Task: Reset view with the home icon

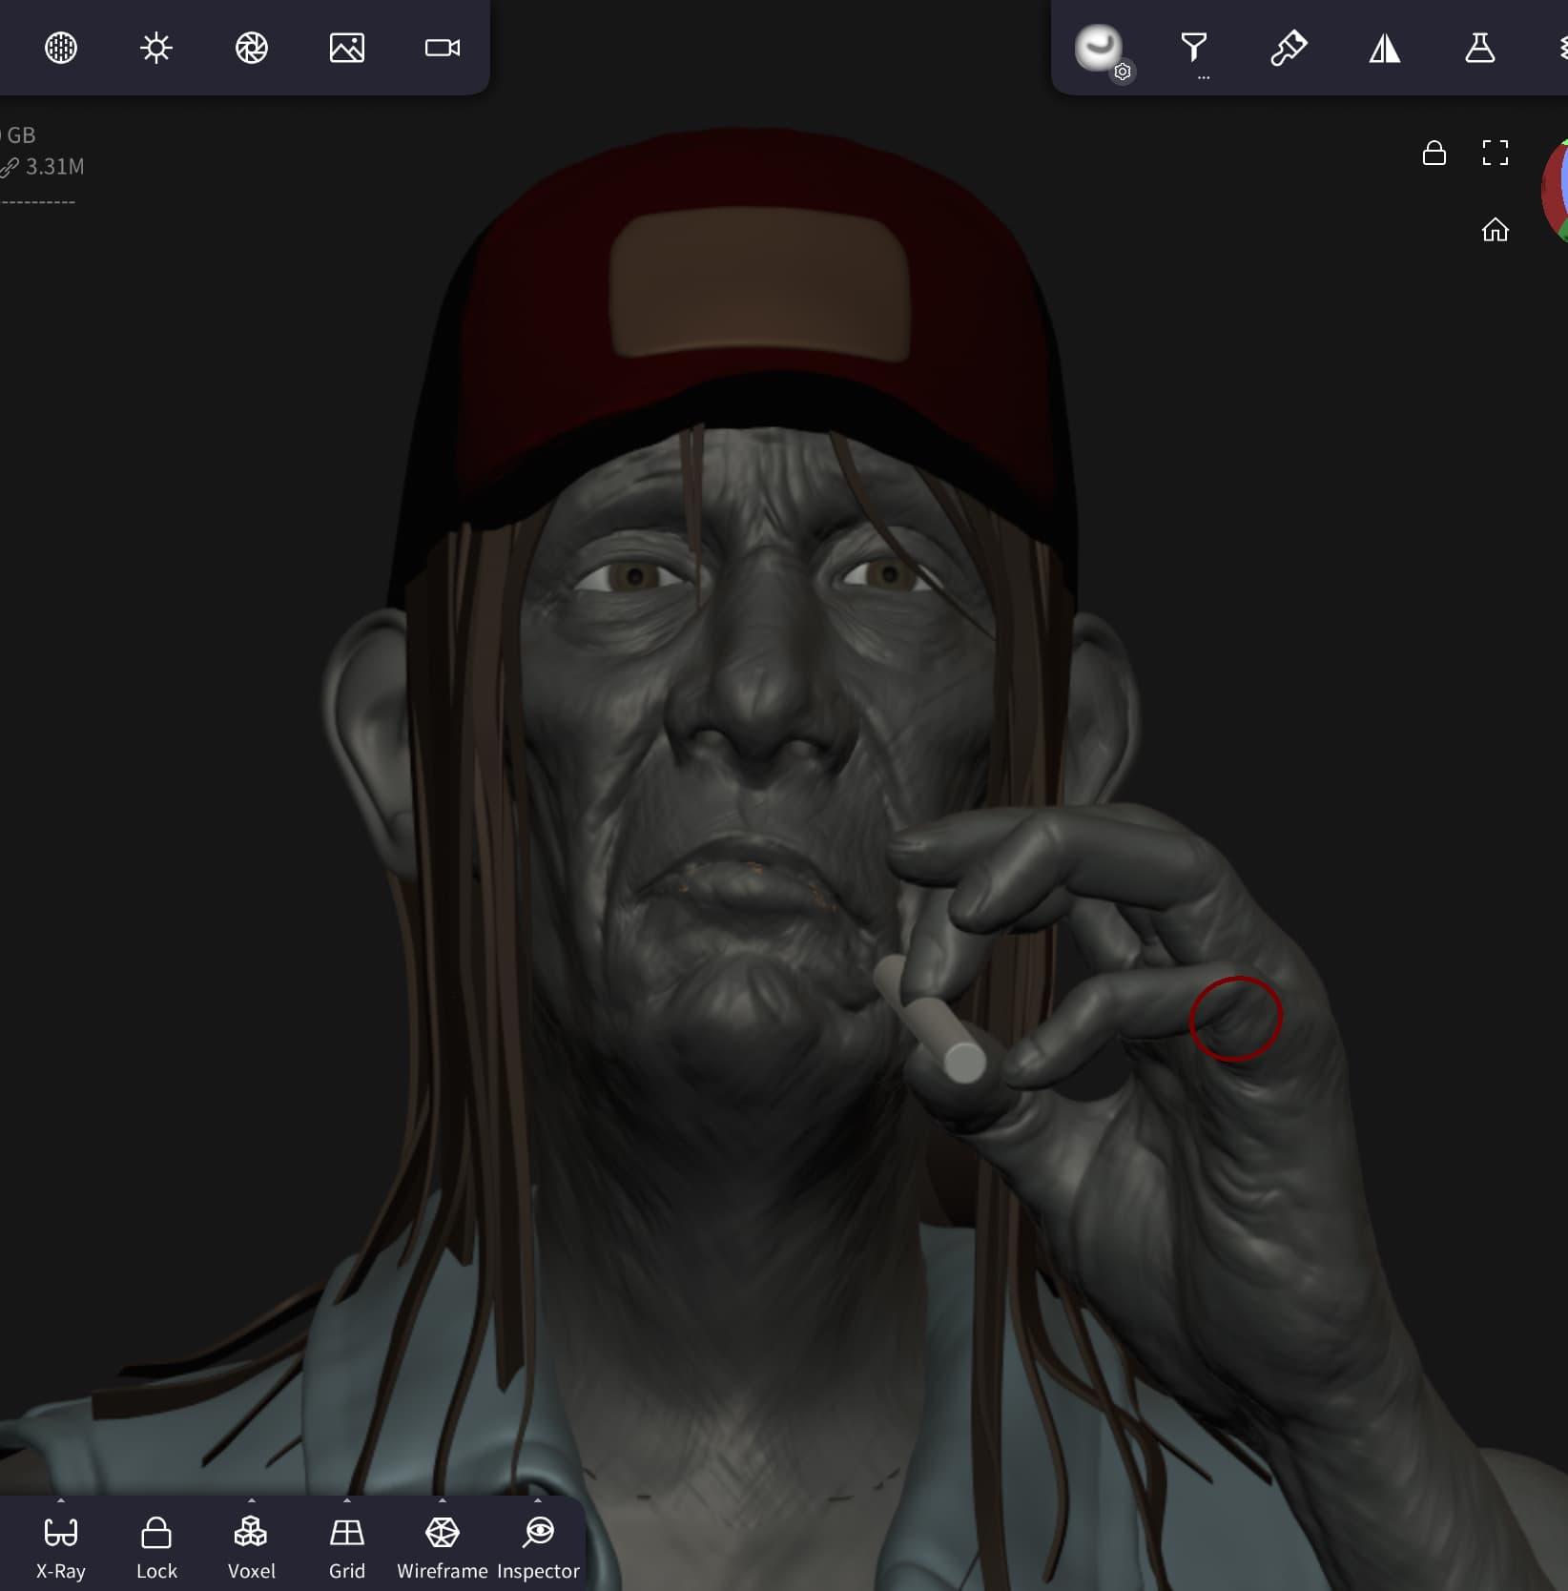Action: pyautogui.click(x=1495, y=230)
